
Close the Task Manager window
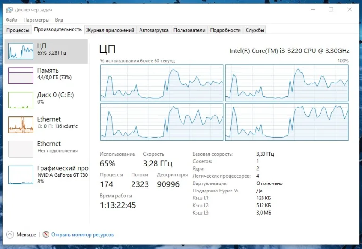tap(350, 9)
